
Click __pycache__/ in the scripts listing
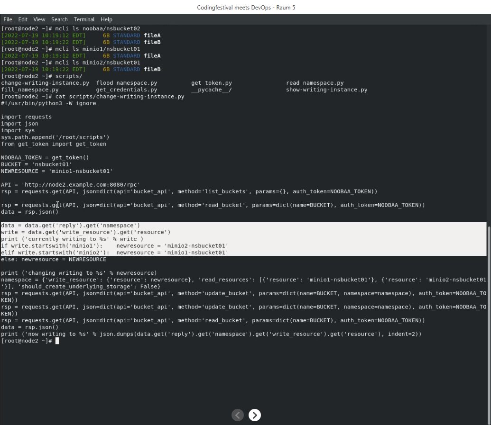coord(212,90)
